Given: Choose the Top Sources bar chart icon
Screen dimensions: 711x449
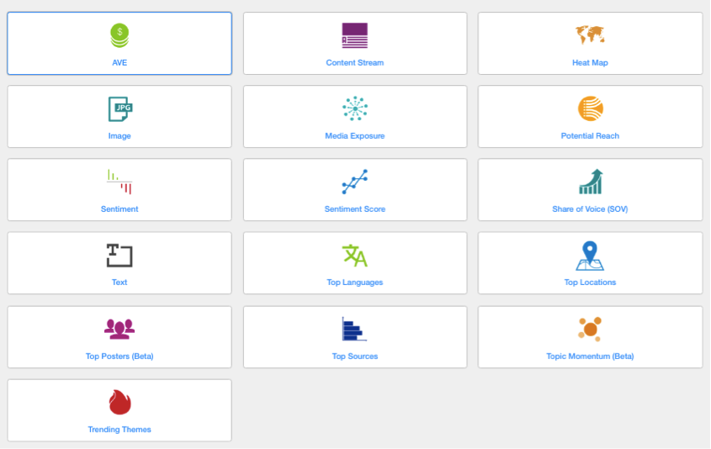Looking at the screenshot, I should (353, 329).
